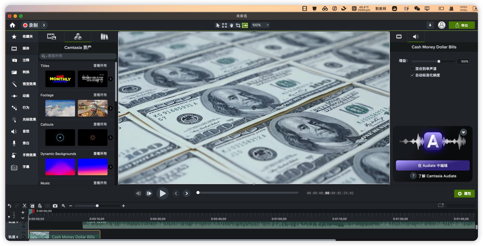This screenshot has width=483, height=246.
Task: Open the 光标效果 cursor effects item
Action: click(x=22, y=119)
